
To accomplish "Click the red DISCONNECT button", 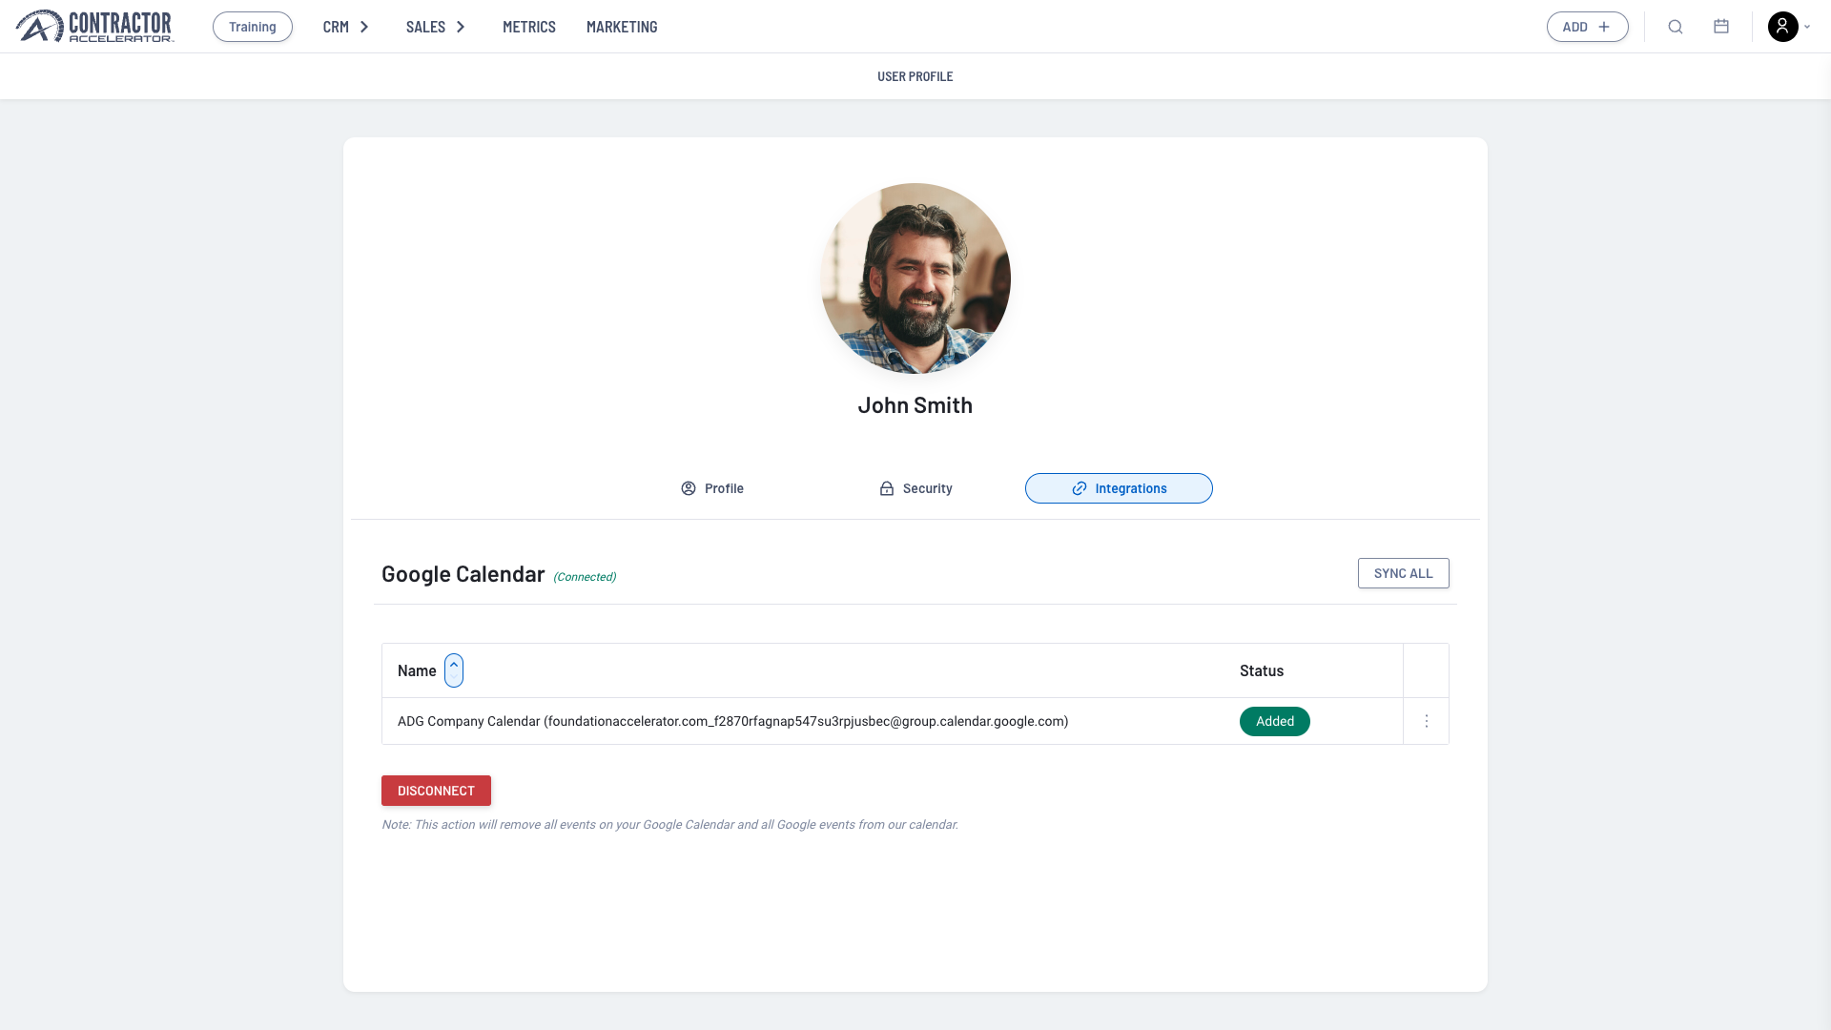I will click(436, 791).
